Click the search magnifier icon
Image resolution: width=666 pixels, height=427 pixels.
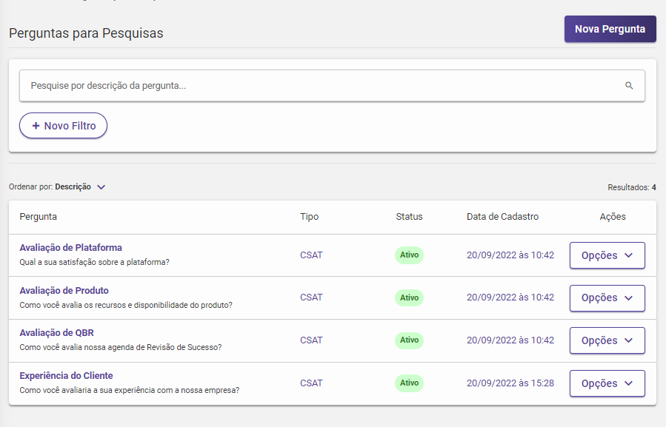coord(629,86)
